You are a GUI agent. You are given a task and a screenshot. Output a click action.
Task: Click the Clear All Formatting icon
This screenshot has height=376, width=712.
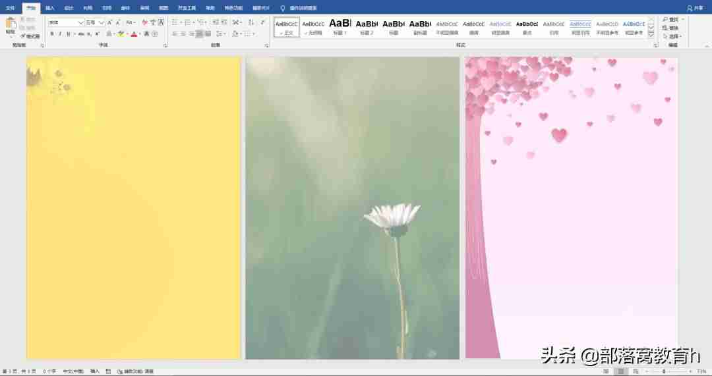pyautogui.click(x=144, y=22)
